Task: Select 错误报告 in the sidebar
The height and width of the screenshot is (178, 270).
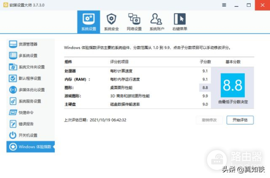Action: (x=31, y=124)
